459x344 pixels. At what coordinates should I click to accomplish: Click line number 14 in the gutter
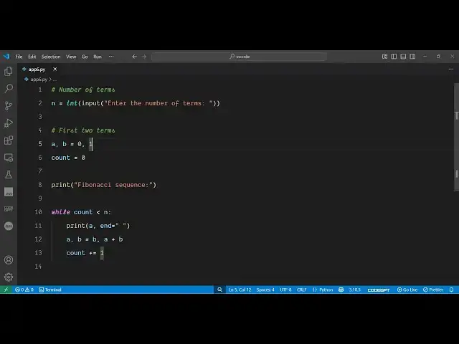point(38,266)
